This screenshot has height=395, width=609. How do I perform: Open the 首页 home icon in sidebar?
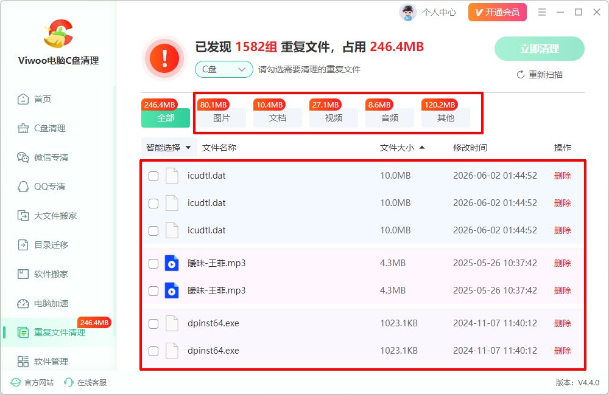pos(23,99)
